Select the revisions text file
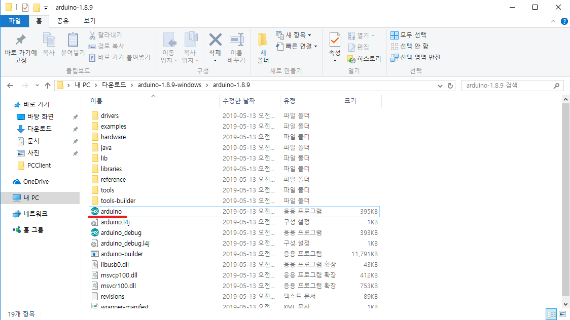 pos(234,296)
